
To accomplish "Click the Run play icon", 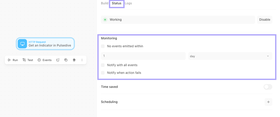I will coord(9,60).
